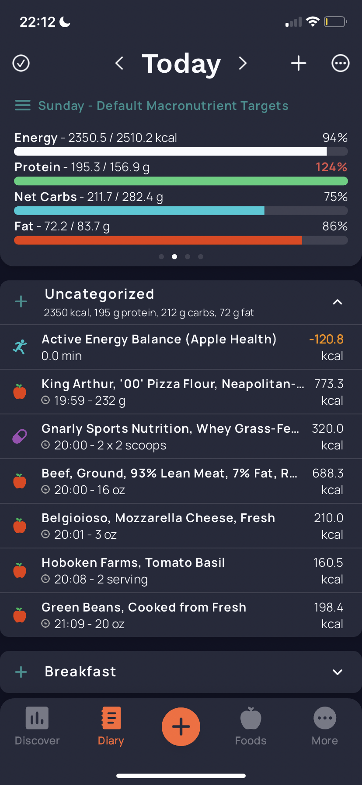Tap the Energy progress bar
Screen dimensions: 362x785
pos(181,152)
